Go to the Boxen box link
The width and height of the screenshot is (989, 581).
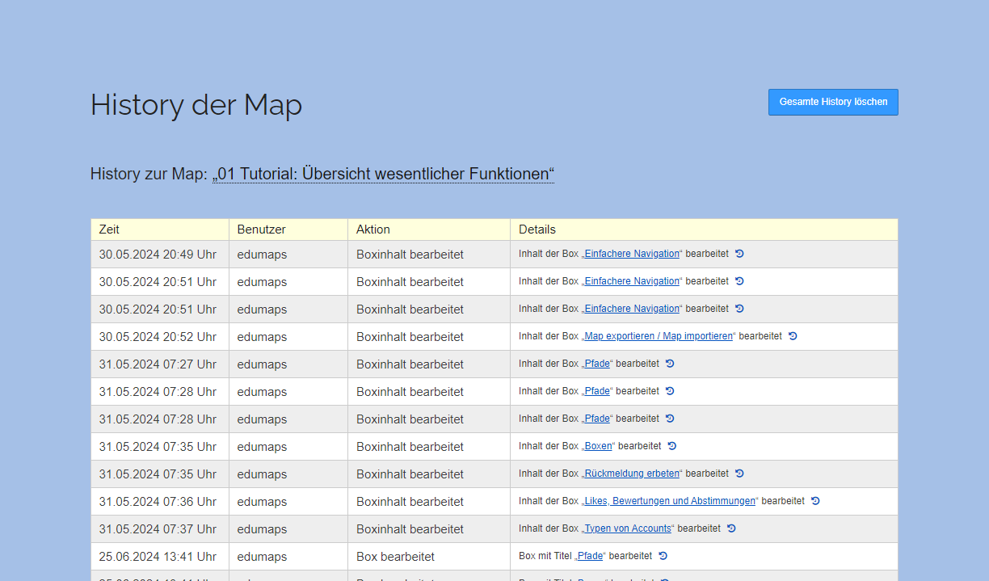pos(598,446)
